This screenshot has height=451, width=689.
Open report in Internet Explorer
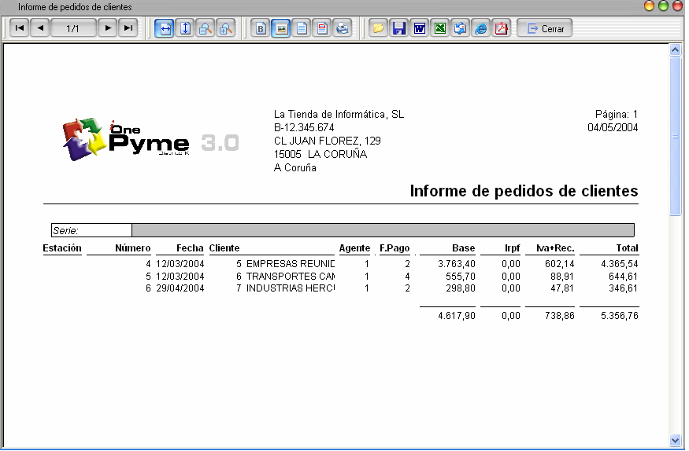coord(480,28)
